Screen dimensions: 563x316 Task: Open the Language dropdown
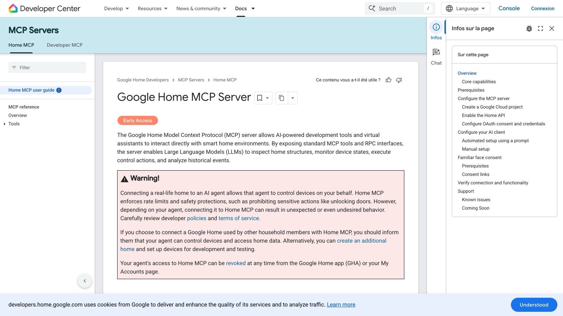[x=466, y=8]
